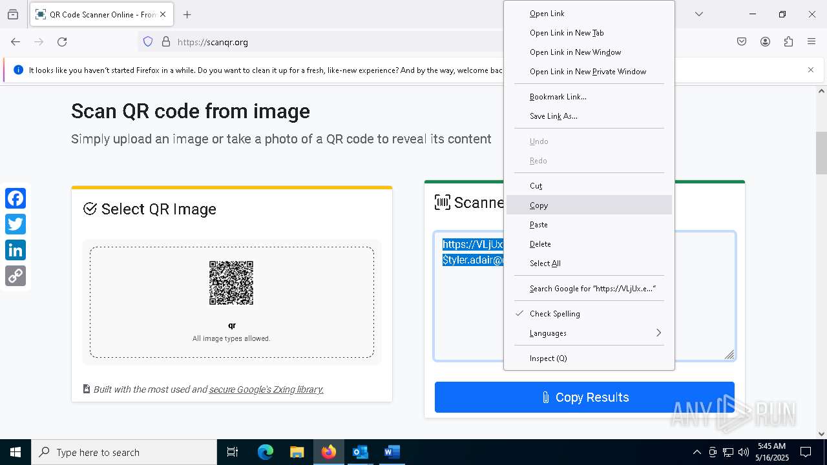The height and width of the screenshot is (465, 827).
Task: Open the Firefox account icon
Action: click(x=765, y=42)
